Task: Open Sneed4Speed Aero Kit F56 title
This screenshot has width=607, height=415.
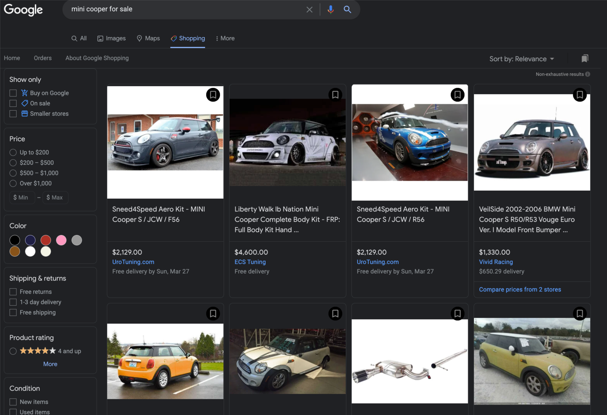Action: [x=159, y=214]
